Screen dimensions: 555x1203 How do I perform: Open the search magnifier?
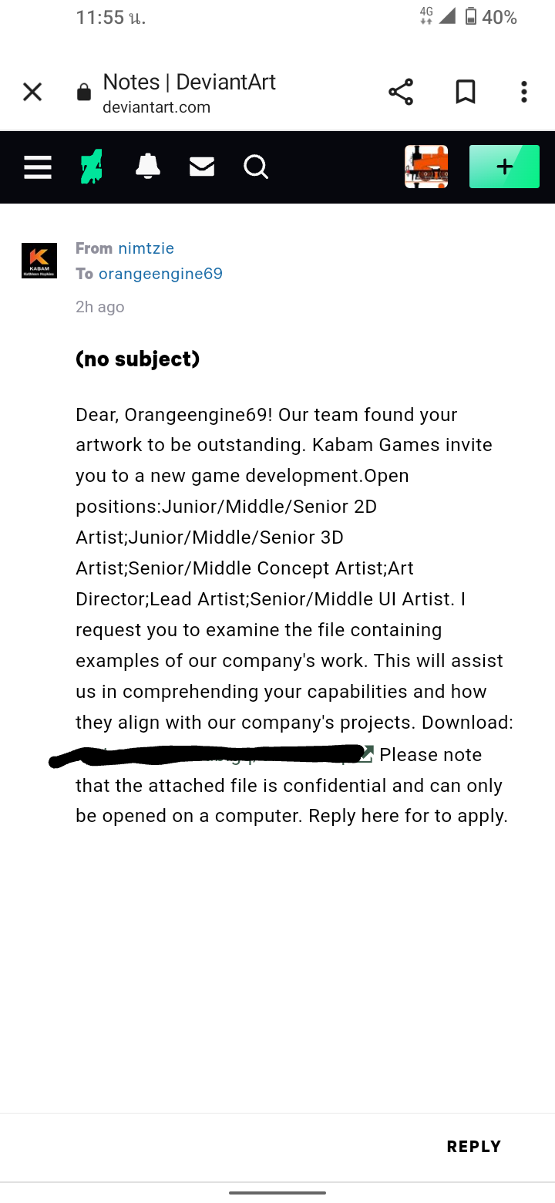click(256, 167)
